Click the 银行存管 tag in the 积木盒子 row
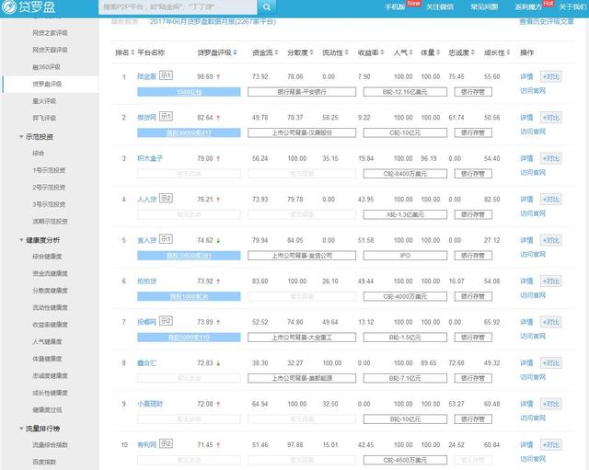 pyautogui.click(x=473, y=174)
